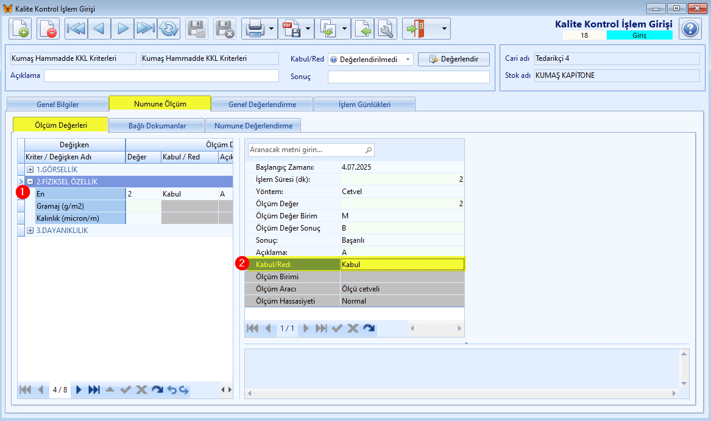Select the Numune Değerlendirme tab
Viewport: 711px width, 421px height.
(x=253, y=125)
